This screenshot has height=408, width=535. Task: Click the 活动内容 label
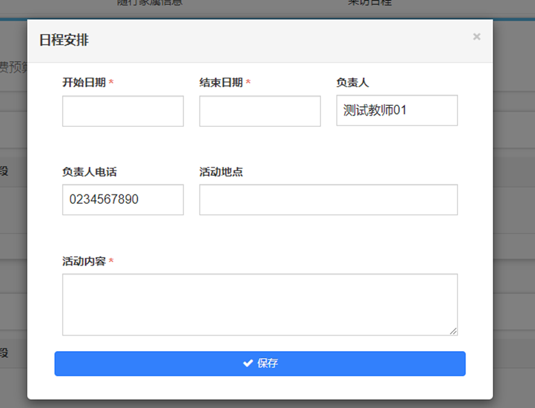coord(84,262)
